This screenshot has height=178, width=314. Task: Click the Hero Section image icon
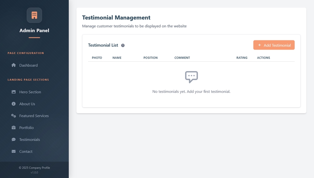click(14, 92)
